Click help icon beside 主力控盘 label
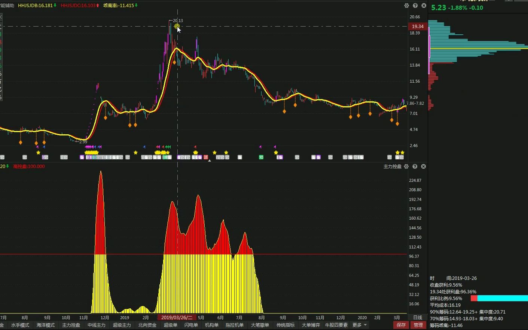The height and width of the screenshot is (330, 528). click(415, 166)
